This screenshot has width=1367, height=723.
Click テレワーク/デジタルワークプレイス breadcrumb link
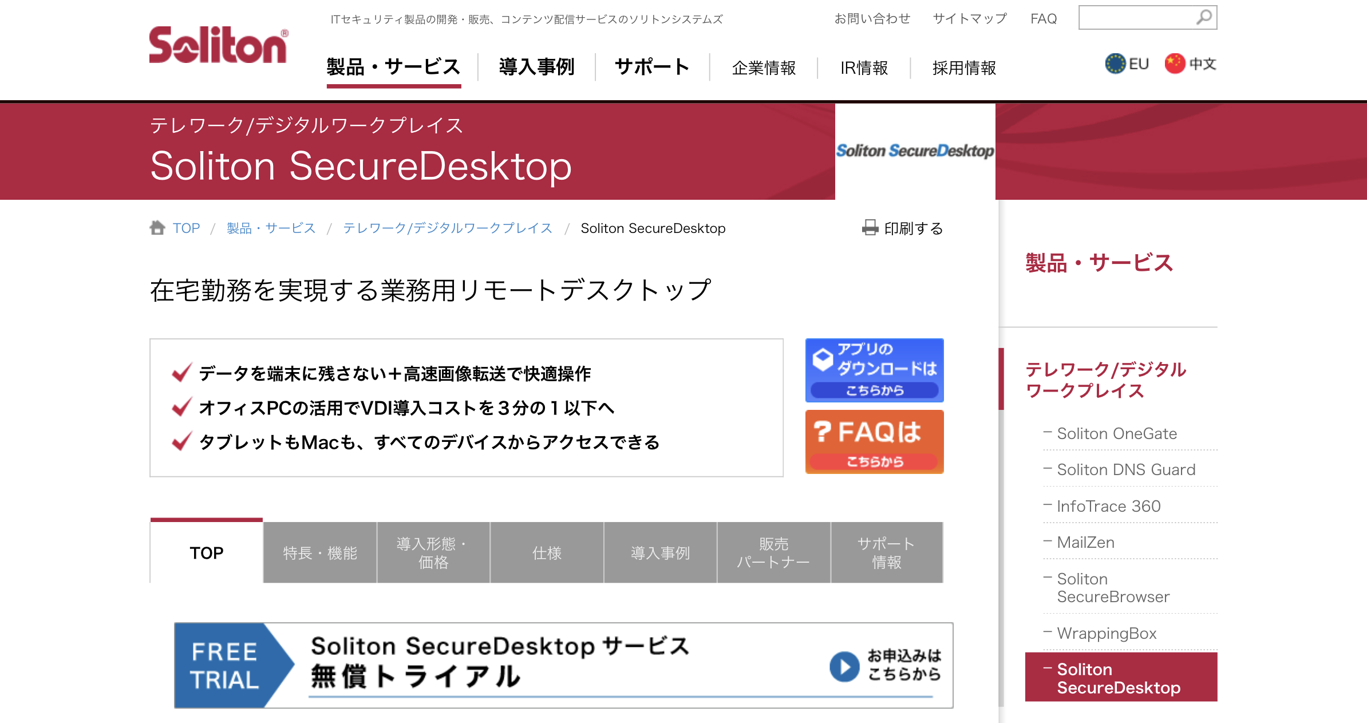(448, 228)
